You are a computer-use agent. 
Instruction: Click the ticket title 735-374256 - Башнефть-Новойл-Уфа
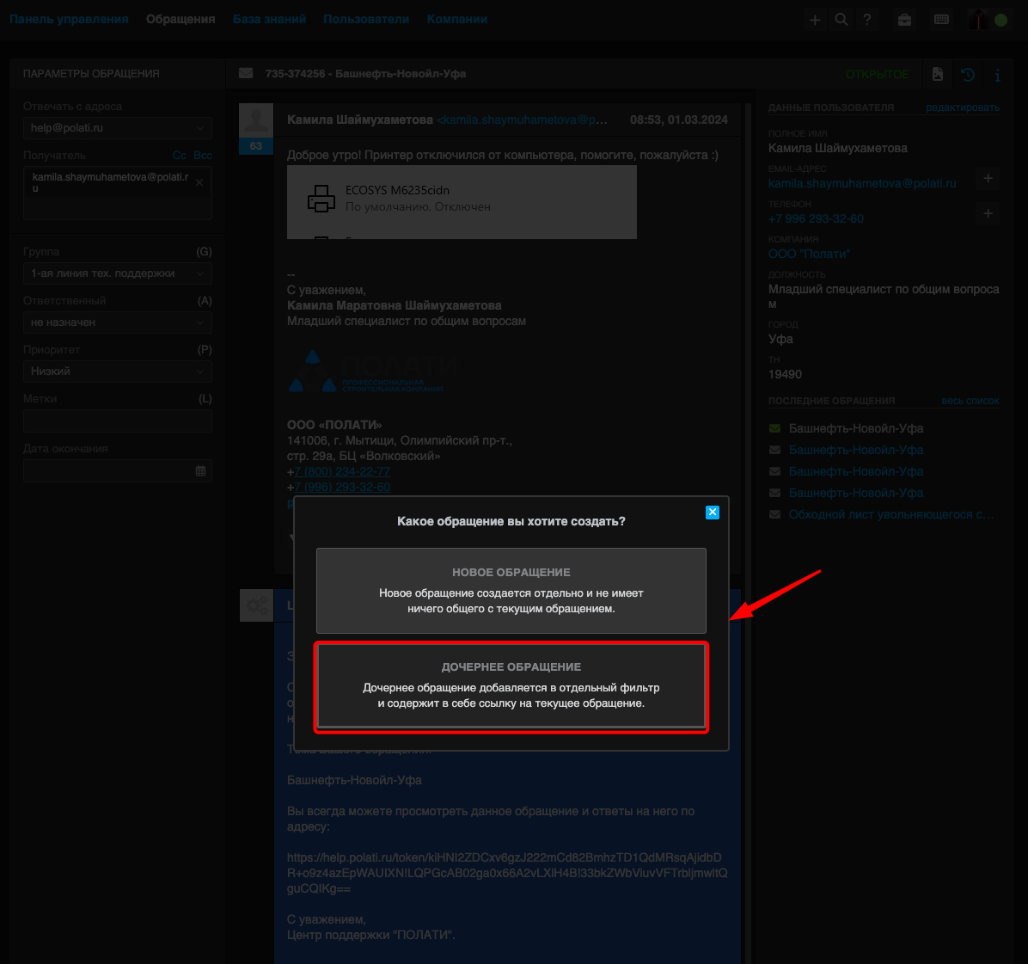coord(365,73)
